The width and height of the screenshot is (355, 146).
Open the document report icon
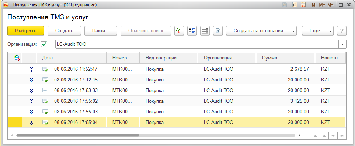(x=218, y=31)
